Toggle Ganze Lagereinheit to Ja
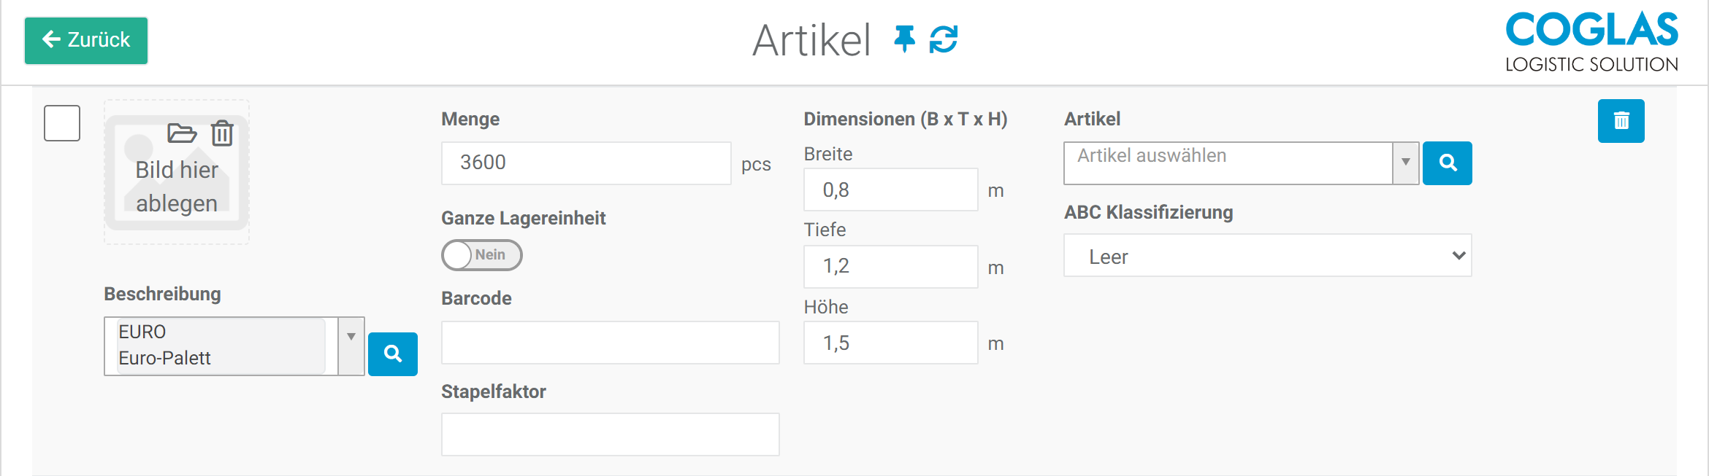 coord(482,255)
